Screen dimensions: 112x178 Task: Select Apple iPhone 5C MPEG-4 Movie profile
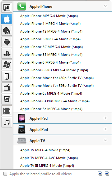[51, 47]
